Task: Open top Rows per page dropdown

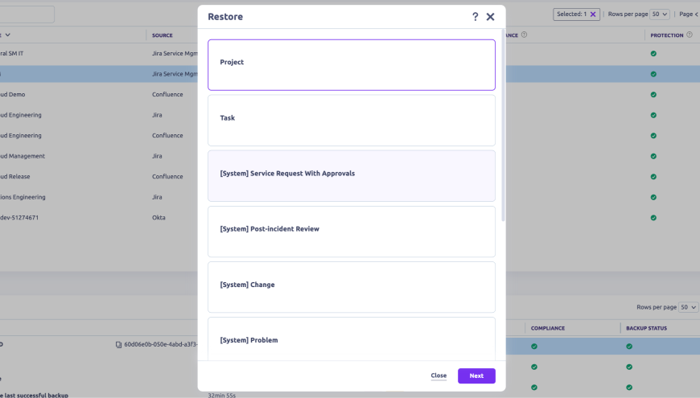Action: coord(661,14)
